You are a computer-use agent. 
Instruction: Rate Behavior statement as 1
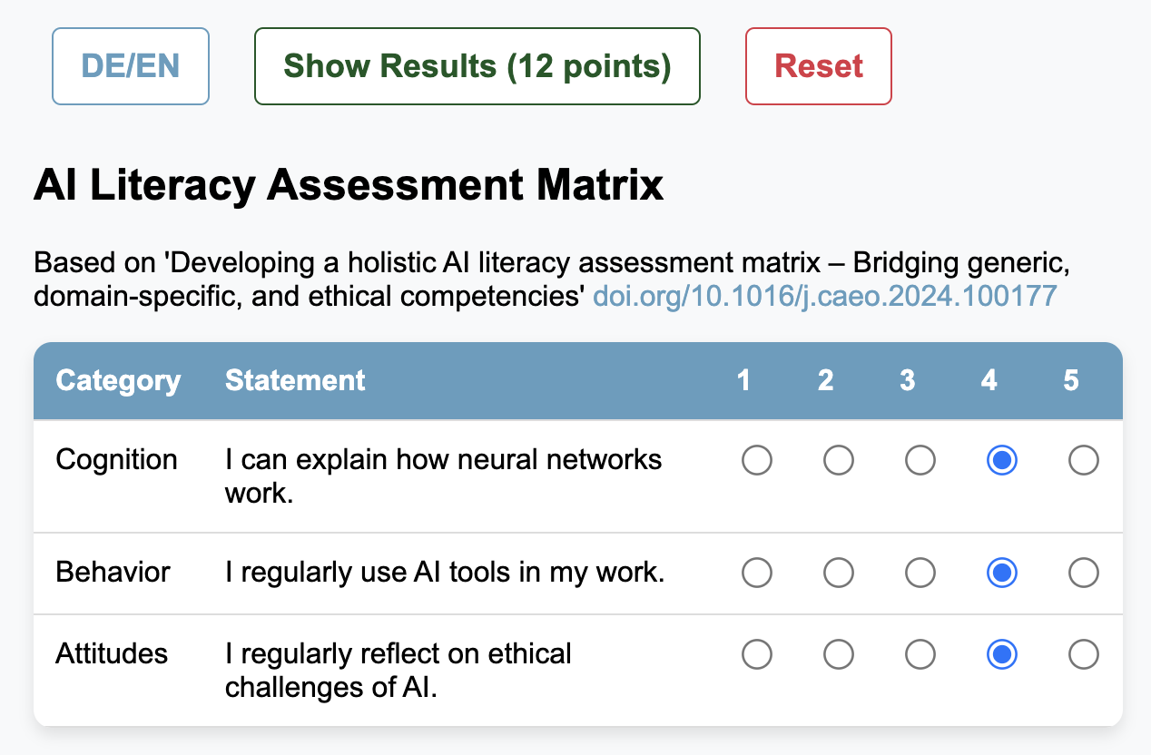click(x=757, y=573)
